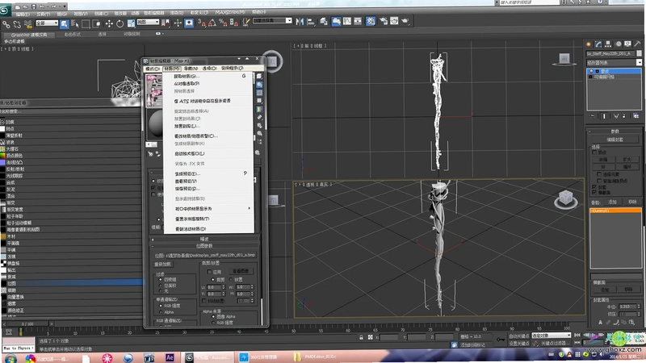The image size is (646, 363).
Task: Choose the Rectangular Selection Region tool
Action: click(86, 24)
